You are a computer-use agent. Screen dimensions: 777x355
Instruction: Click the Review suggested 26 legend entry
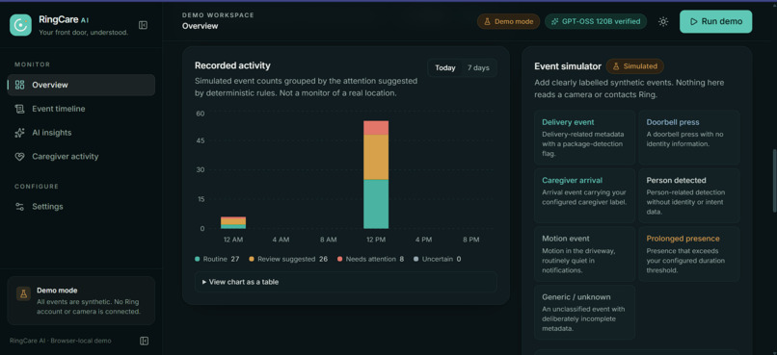click(x=288, y=259)
